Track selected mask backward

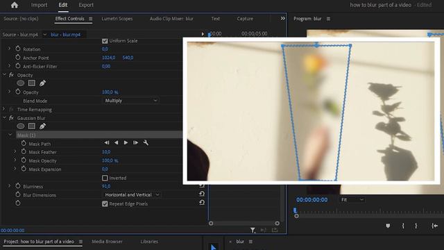[117, 142]
